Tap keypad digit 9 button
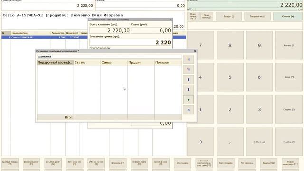Screen dimensions: 304x171 point(259,45)
